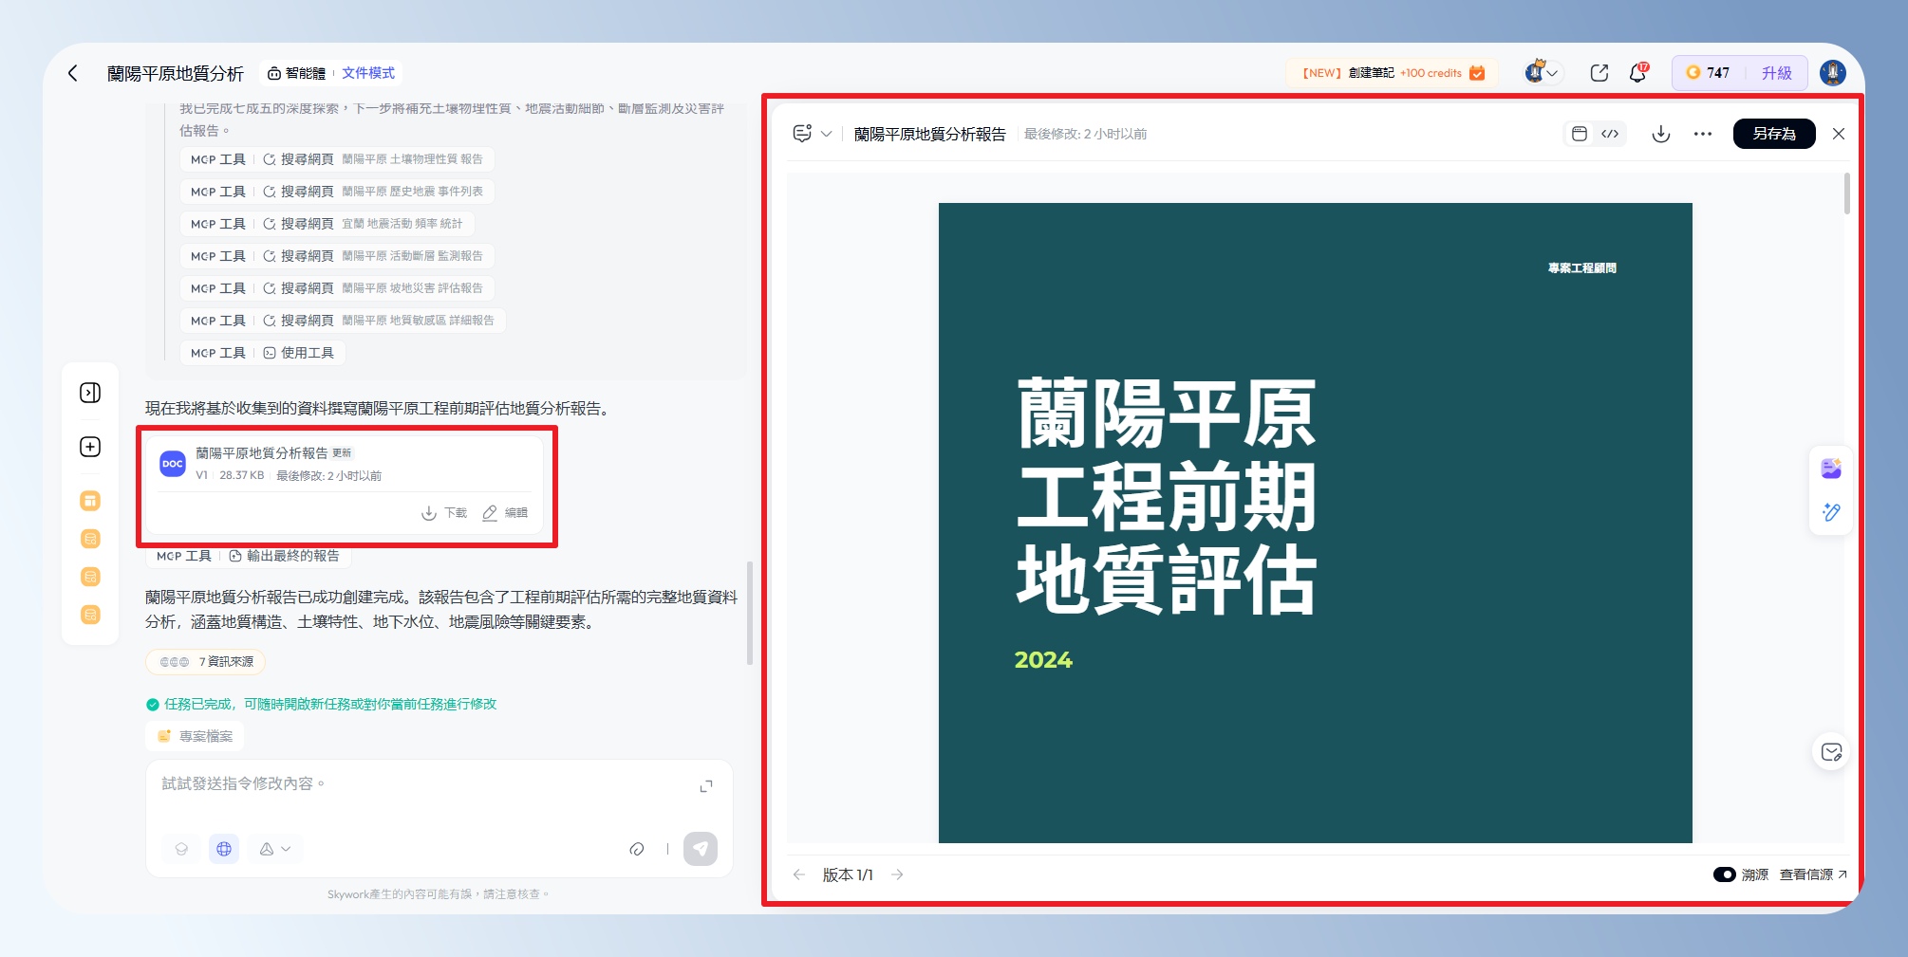This screenshot has width=1908, height=957.
Task: Switch to 文件模式 tab
Action: pos(368,73)
